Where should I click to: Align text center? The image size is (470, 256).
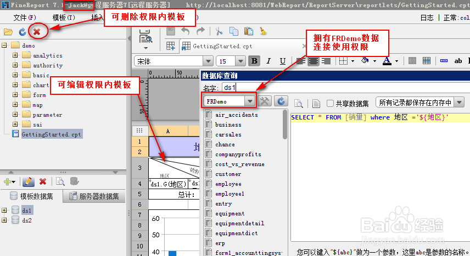(313, 61)
